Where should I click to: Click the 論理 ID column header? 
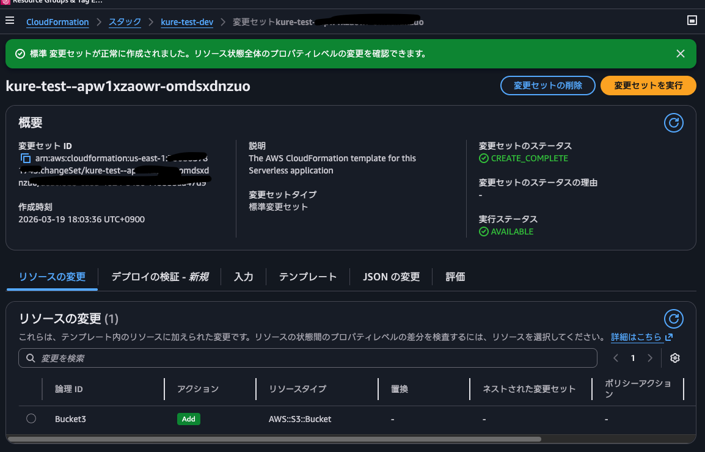tap(69, 389)
